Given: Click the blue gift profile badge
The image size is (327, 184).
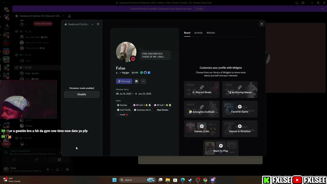Looking at the screenshot, I should (149, 73).
